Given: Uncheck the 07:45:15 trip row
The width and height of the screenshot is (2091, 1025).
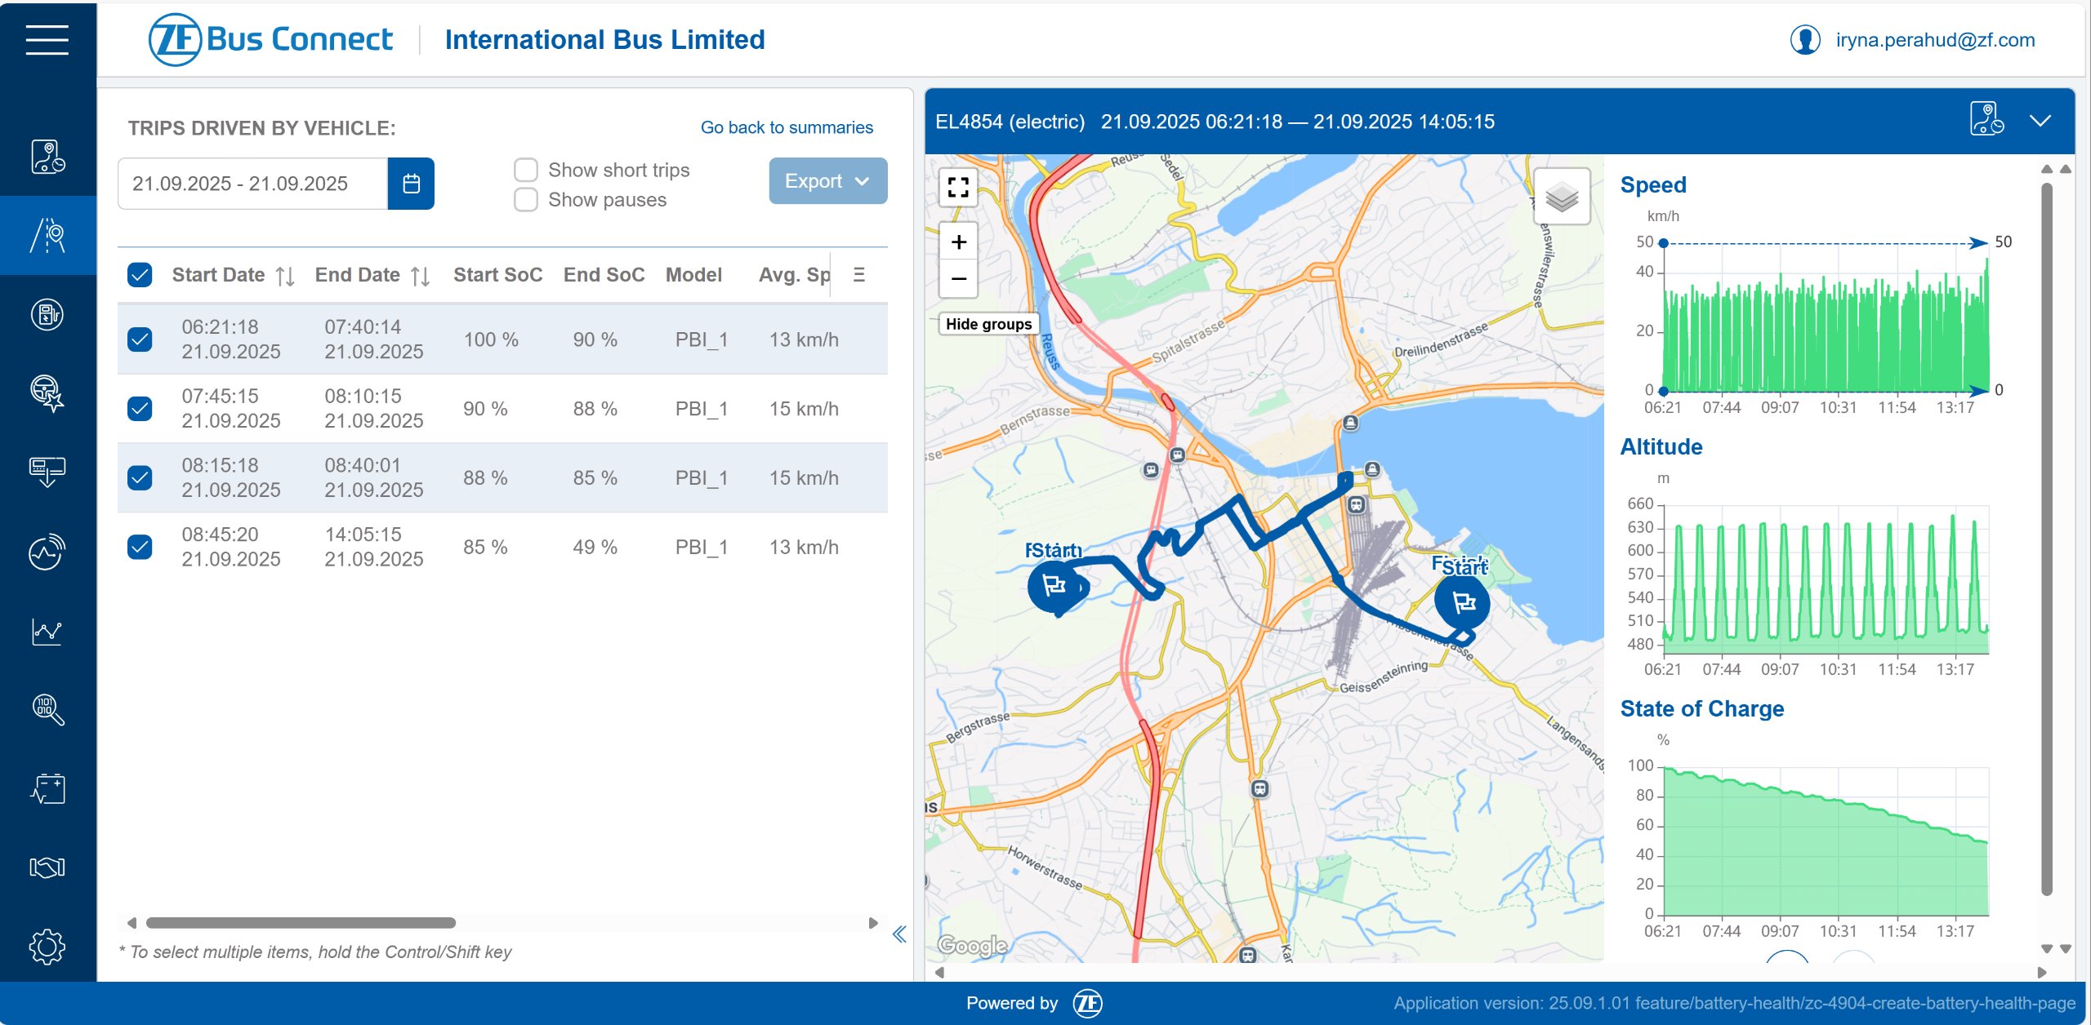Looking at the screenshot, I should click(x=140, y=408).
